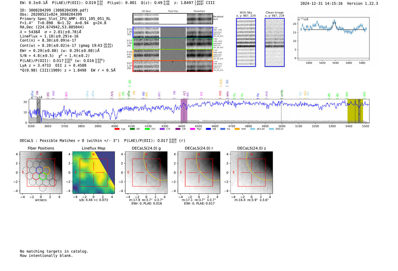Select the orange-outlined 2D spectrum row

pyautogui.click(x=173, y=55)
